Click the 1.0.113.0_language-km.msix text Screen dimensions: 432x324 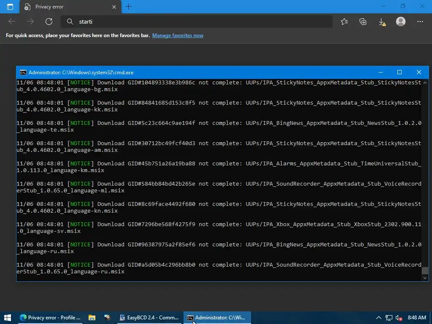pos(60,170)
